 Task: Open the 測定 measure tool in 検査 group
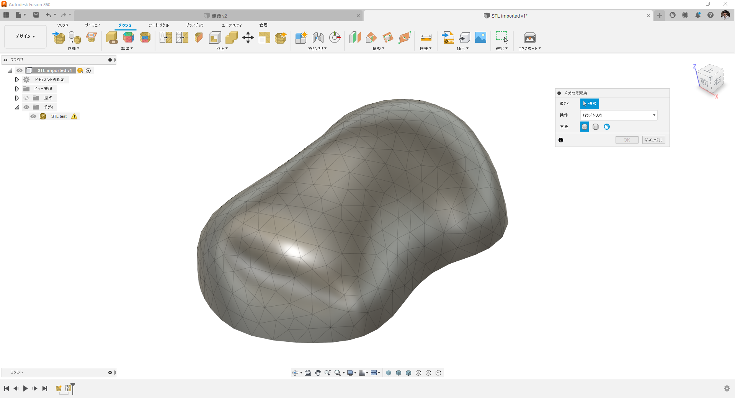coord(426,38)
